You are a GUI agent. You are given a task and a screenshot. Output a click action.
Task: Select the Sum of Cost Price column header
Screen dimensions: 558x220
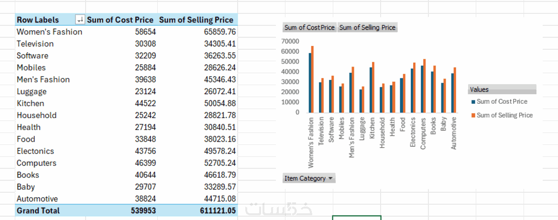[120, 20]
